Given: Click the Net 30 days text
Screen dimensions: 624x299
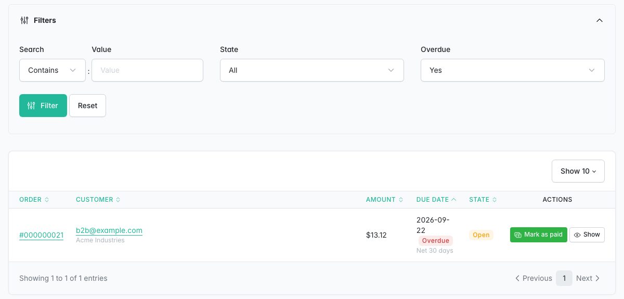Looking at the screenshot, I should (x=435, y=251).
